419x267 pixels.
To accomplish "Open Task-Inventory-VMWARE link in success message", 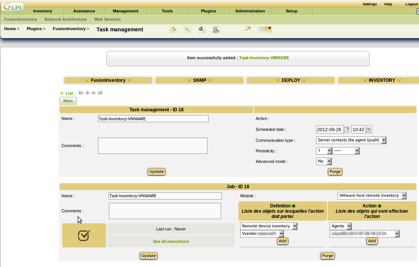I will point(264,58).
